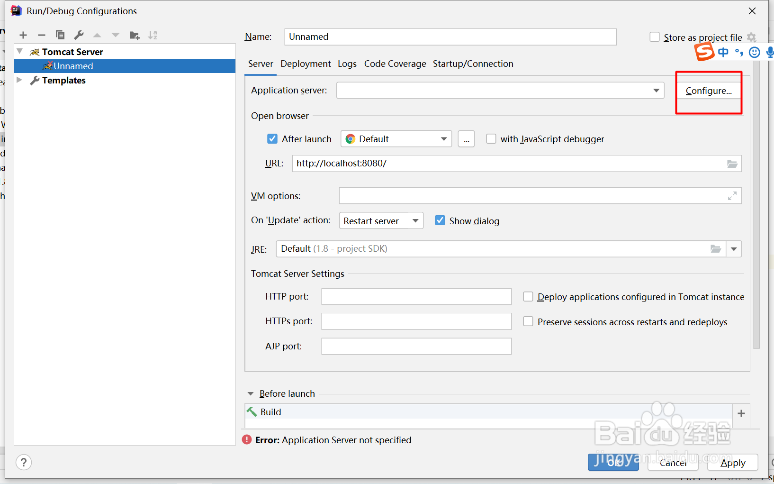Sort configurations alphabetically
This screenshot has width=774, height=484.
click(x=153, y=35)
